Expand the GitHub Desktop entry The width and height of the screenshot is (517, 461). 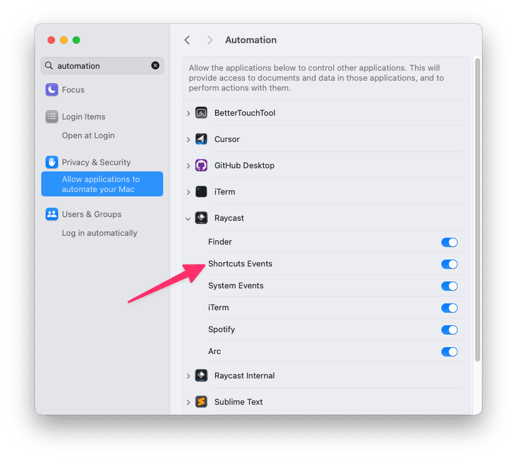[188, 165]
